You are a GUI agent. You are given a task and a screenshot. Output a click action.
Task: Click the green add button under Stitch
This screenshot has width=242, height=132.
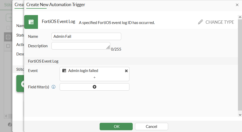(20, 83)
